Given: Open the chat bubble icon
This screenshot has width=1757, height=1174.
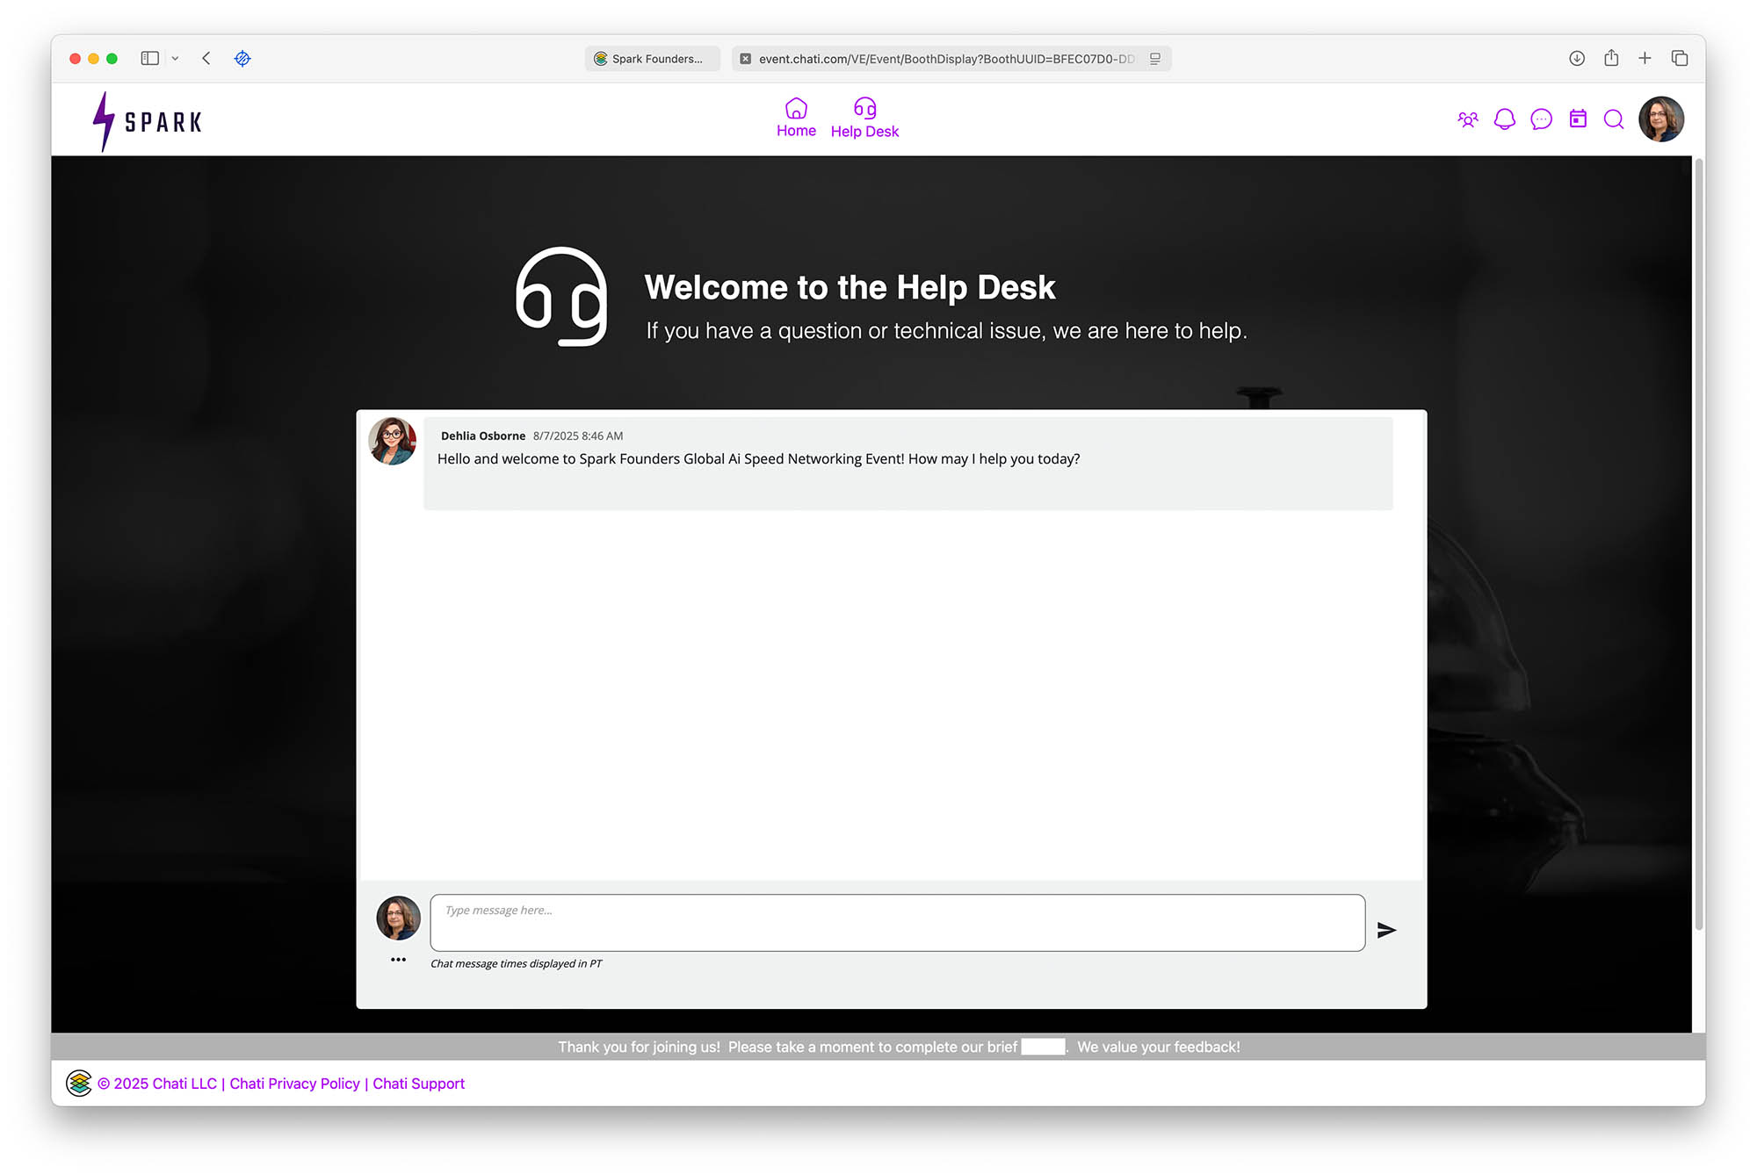Looking at the screenshot, I should tap(1541, 119).
